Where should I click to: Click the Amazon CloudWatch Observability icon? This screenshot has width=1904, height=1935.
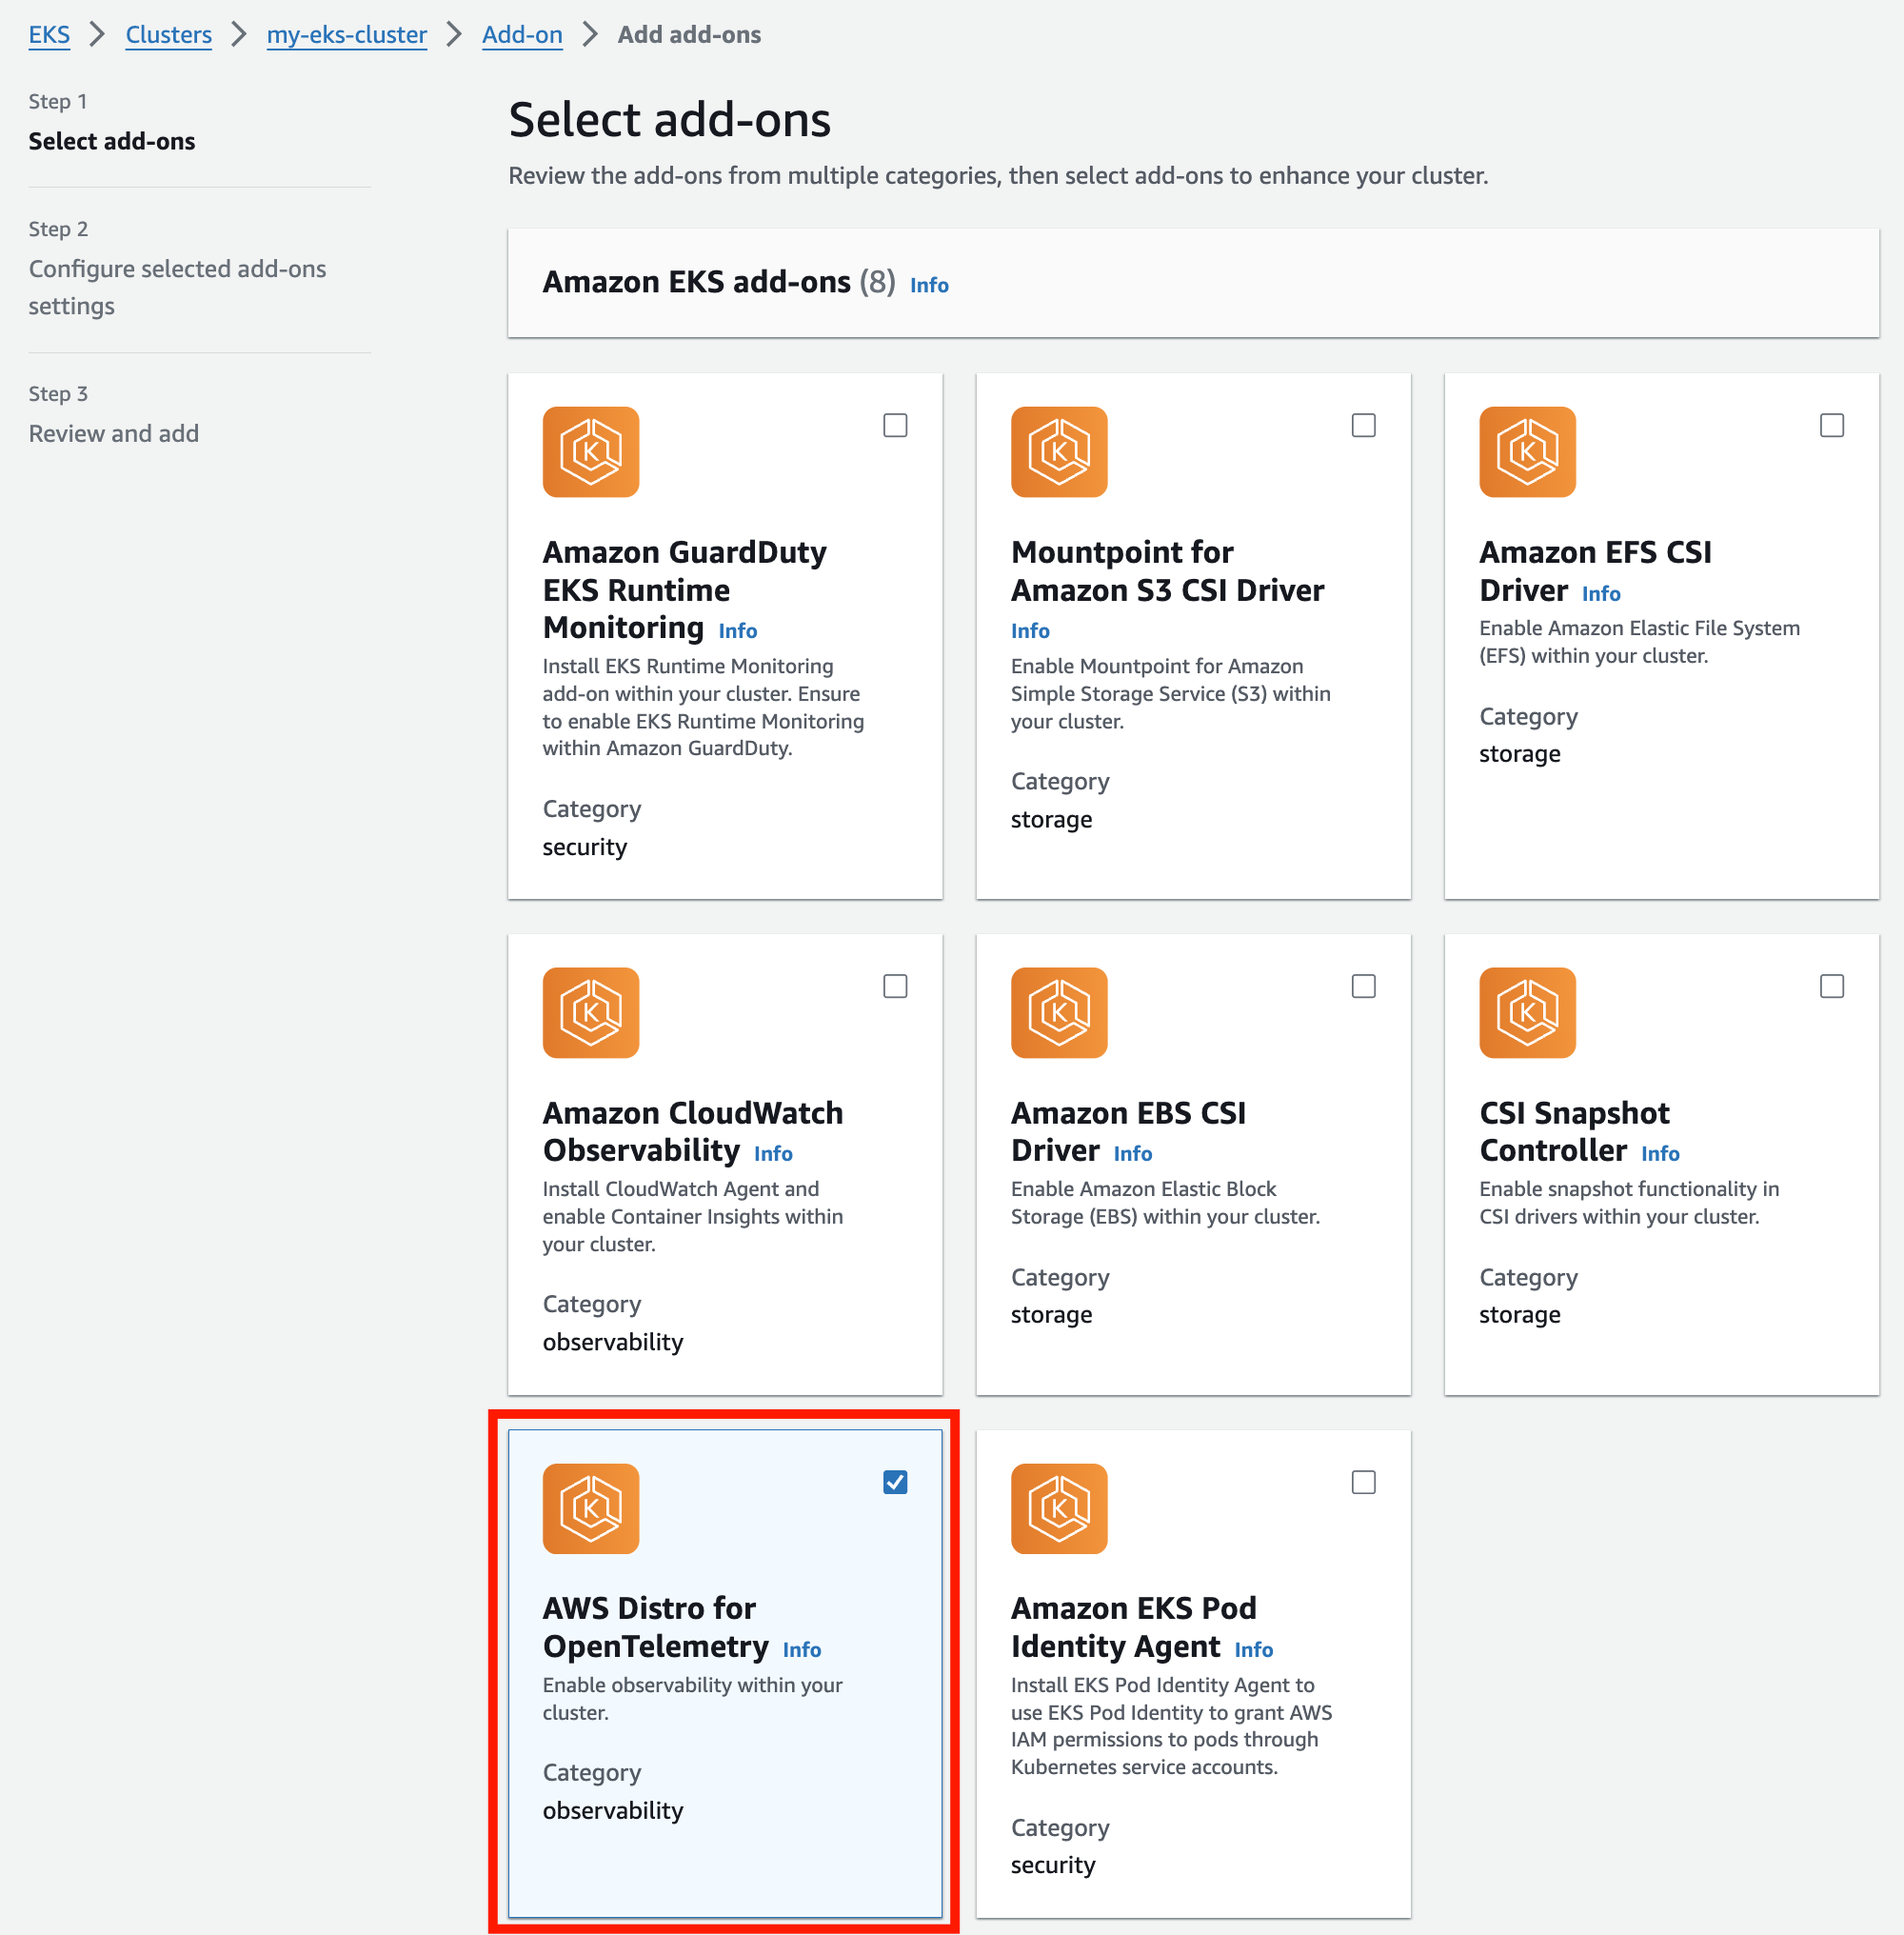pyautogui.click(x=590, y=1011)
